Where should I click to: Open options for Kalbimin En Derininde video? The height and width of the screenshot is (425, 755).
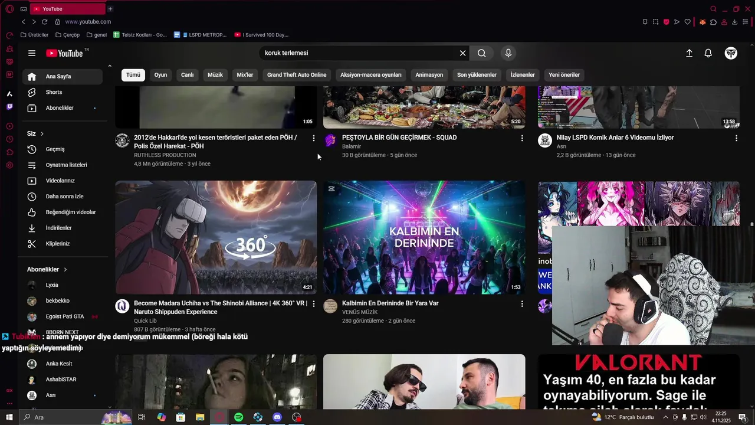[522, 303]
